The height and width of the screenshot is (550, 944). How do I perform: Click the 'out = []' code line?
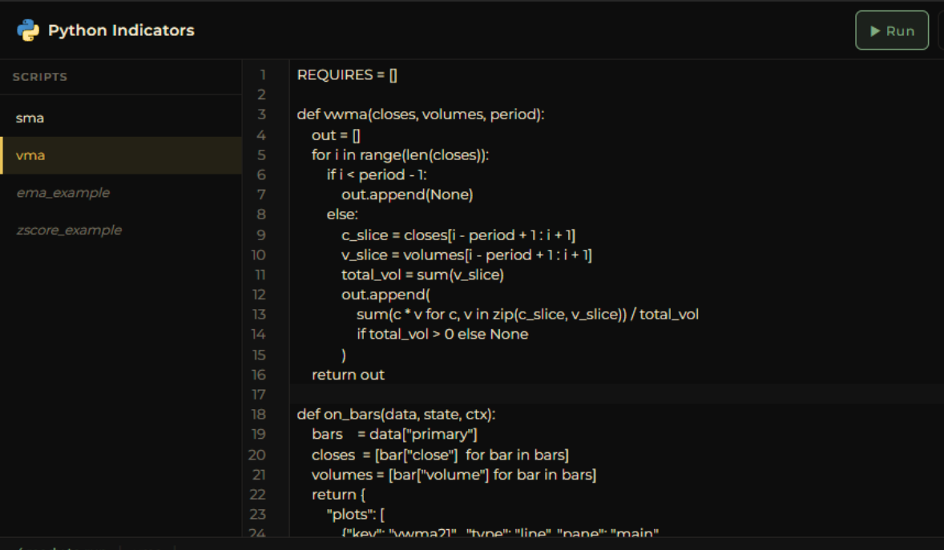(336, 134)
